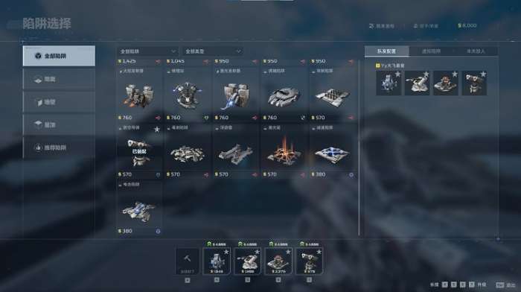The image size is (521, 292).
Task: Click the hammer build slot in hotbar
Action: tap(188, 261)
